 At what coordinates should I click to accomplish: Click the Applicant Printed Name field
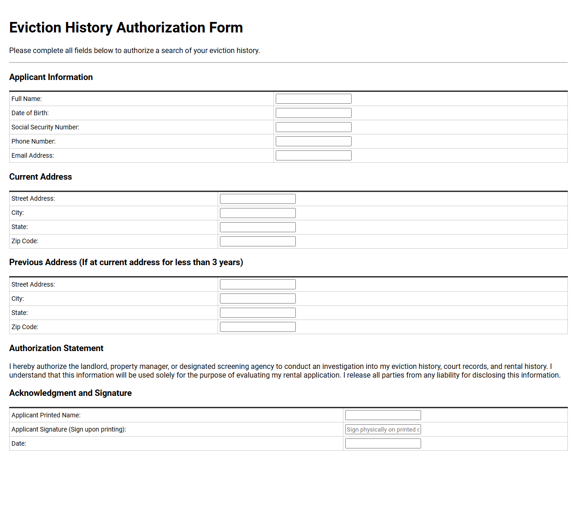click(383, 415)
